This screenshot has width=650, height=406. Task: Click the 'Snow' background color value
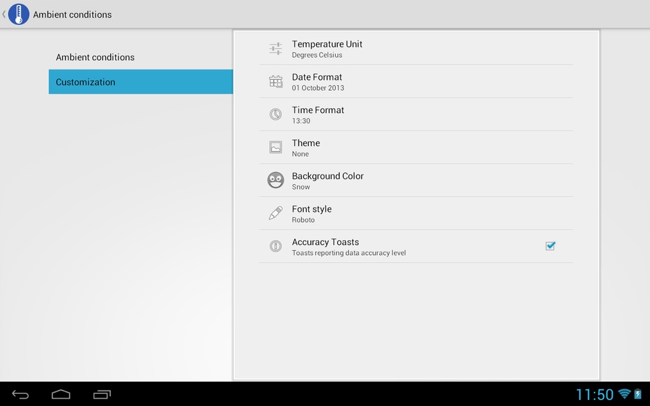[x=301, y=187]
